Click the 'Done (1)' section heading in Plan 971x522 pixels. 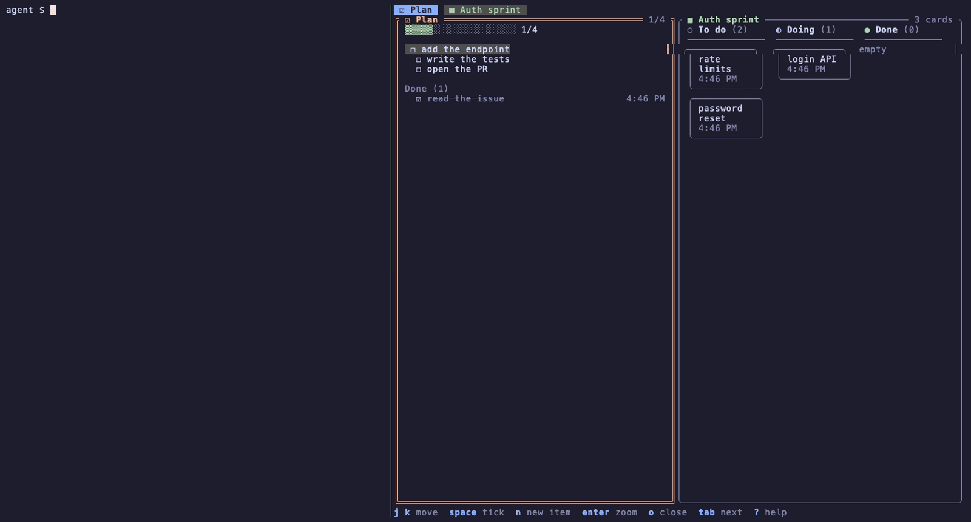coord(427,89)
